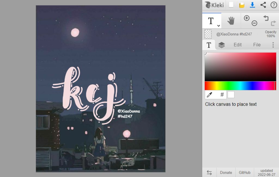The height and width of the screenshot is (177, 279).
Task: Click the white current color swatch
Action: pos(231,95)
